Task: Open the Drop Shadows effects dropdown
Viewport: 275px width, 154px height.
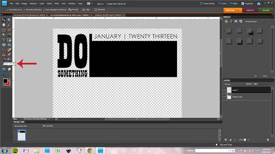Action: [255, 21]
